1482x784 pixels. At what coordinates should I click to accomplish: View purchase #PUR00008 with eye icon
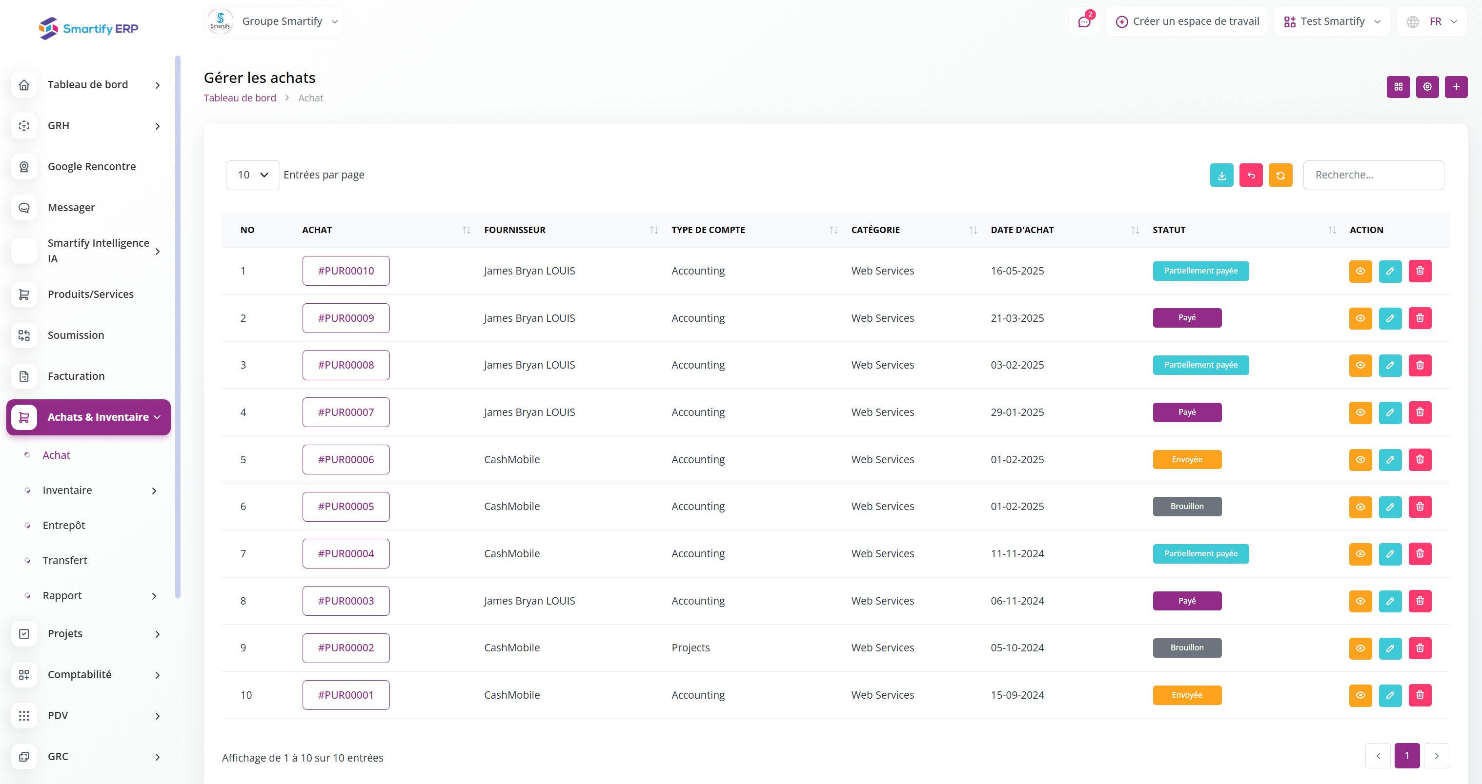pos(1360,365)
